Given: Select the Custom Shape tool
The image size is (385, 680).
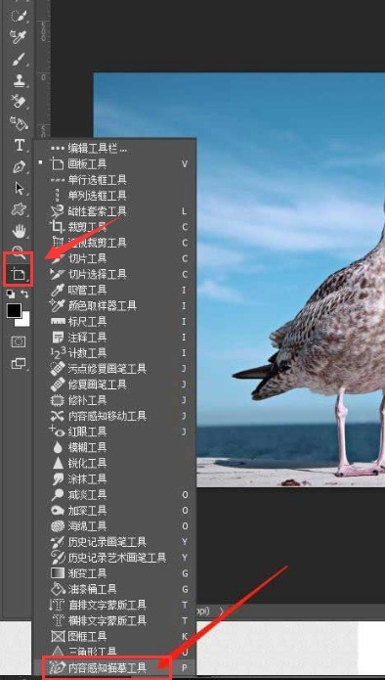Looking at the screenshot, I should click(19, 210).
